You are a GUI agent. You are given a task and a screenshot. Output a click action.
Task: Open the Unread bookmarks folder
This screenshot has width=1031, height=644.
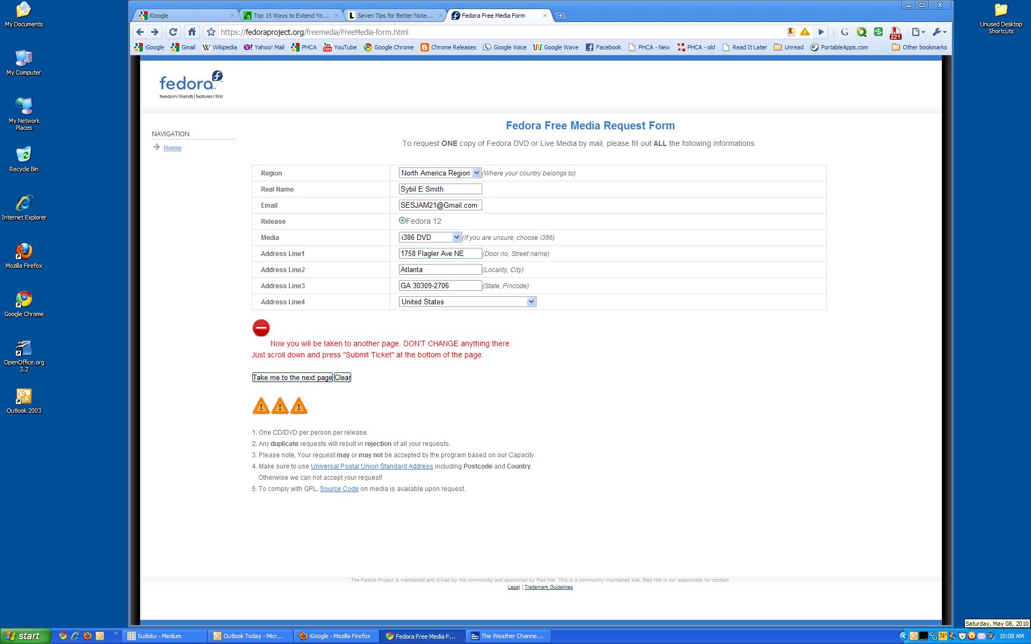(x=788, y=47)
